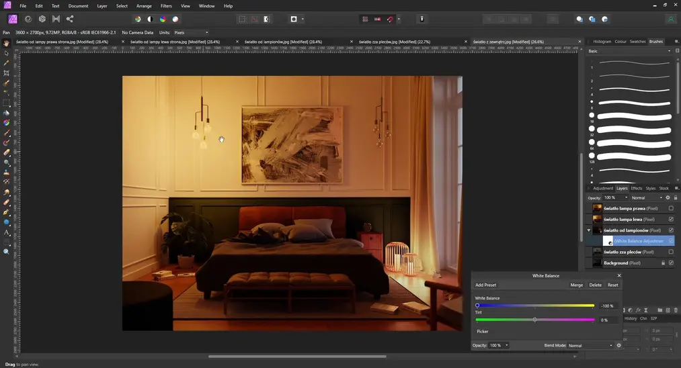Open the Layer menu
Viewport: 681px width, 368px height.
[x=102, y=6]
